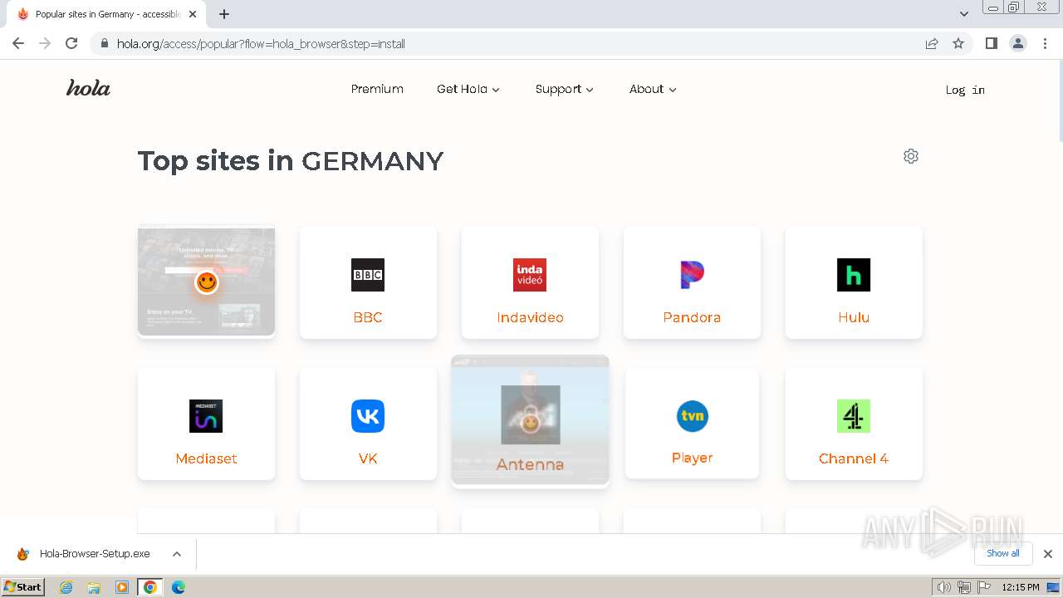Bookmark this page with the star icon
Image resolution: width=1063 pixels, height=598 pixels.
pos(958,43)
